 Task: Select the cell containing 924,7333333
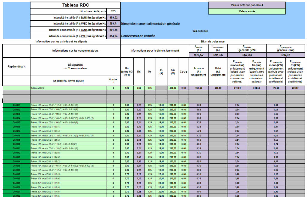[x=200, y=31]
